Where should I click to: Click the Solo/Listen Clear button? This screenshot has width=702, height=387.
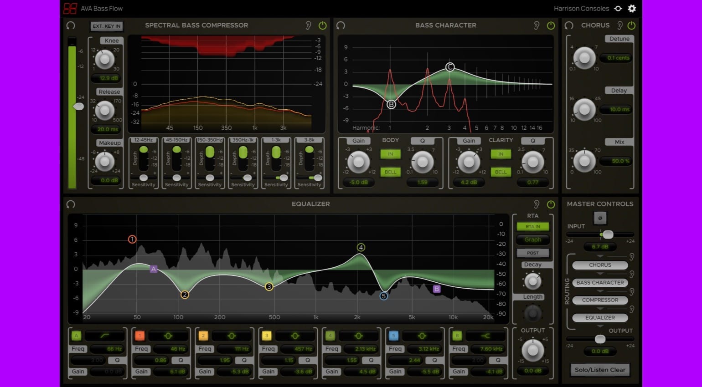[x=600, y=370]
